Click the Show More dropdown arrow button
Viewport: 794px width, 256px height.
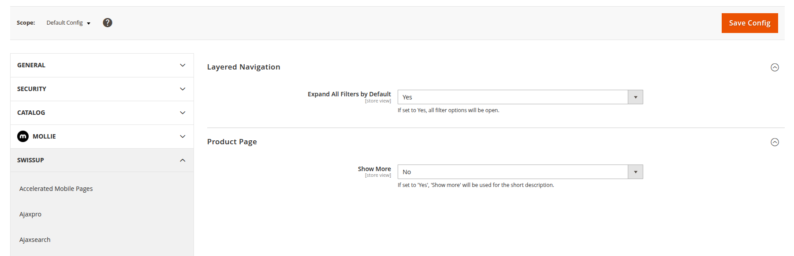click(635, 172)
